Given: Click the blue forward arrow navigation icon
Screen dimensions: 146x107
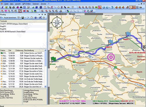Looking at the screenshot, I should tap(107, 7).
